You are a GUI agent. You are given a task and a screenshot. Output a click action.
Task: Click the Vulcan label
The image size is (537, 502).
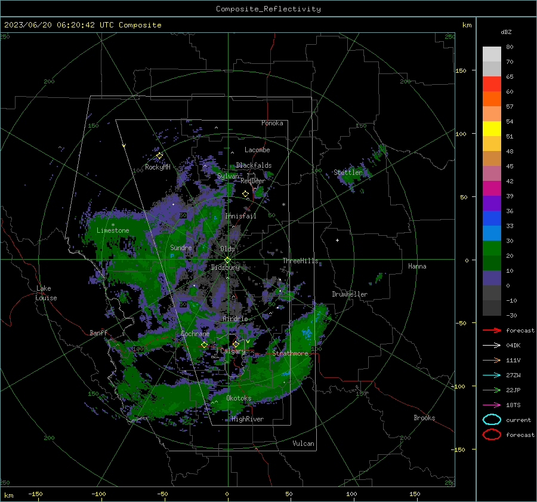click(303, 444)
